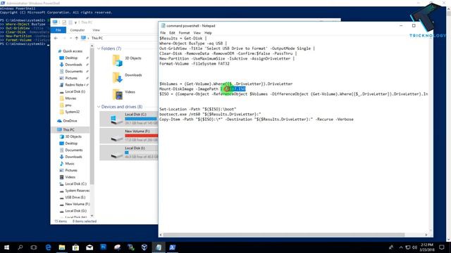Select the New Volume (F:) drive tile
Image resolution: width=451 pixels, height=253 pixels.
(x=129, y=136)
